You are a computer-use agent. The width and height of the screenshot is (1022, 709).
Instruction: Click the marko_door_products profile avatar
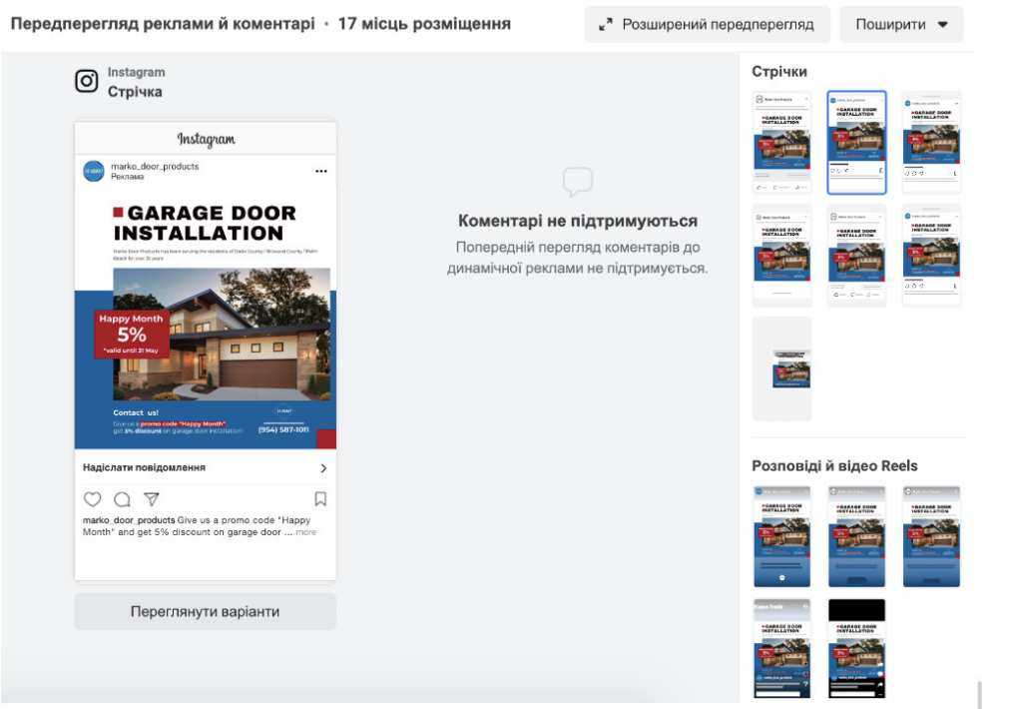(94, 172)
